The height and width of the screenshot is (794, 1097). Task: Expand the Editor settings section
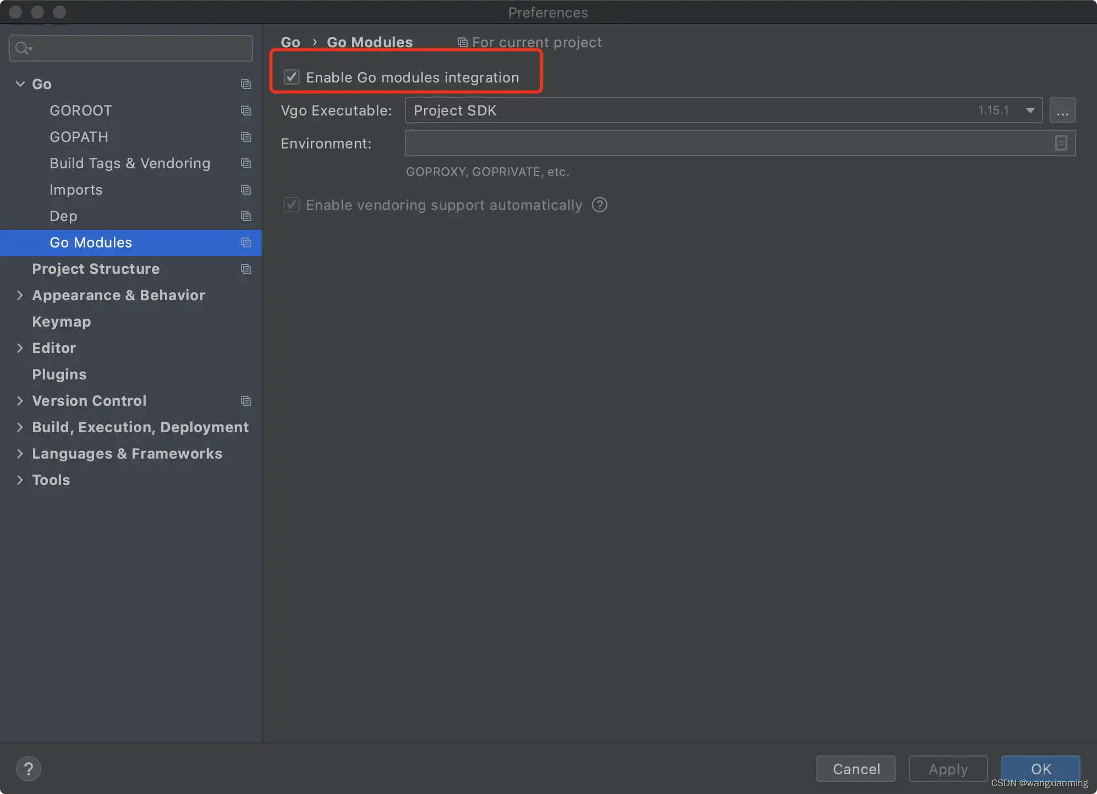pyautogui.click(x=20, y=348)
